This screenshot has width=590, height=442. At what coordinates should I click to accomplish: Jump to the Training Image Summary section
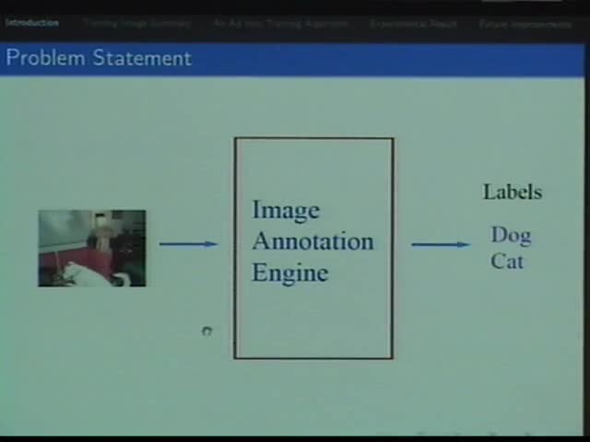click(x=136, y=23)
